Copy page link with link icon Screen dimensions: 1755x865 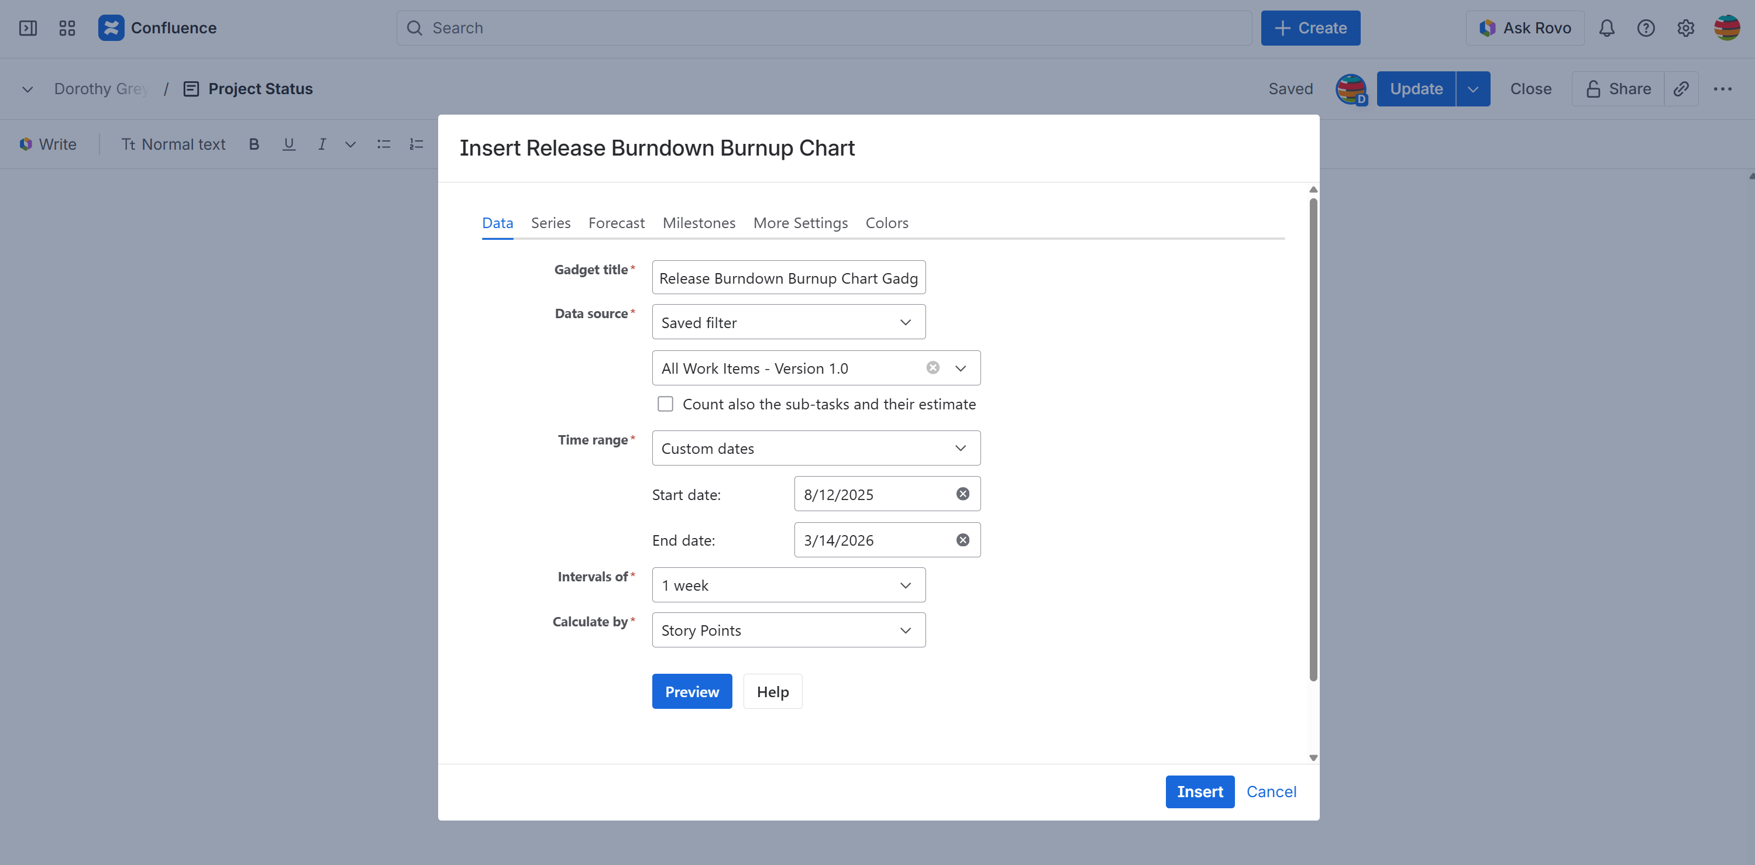tap(1681, 88)
